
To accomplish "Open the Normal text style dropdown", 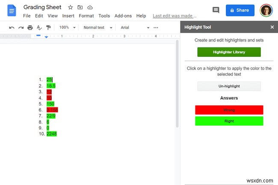I will 98,27.
